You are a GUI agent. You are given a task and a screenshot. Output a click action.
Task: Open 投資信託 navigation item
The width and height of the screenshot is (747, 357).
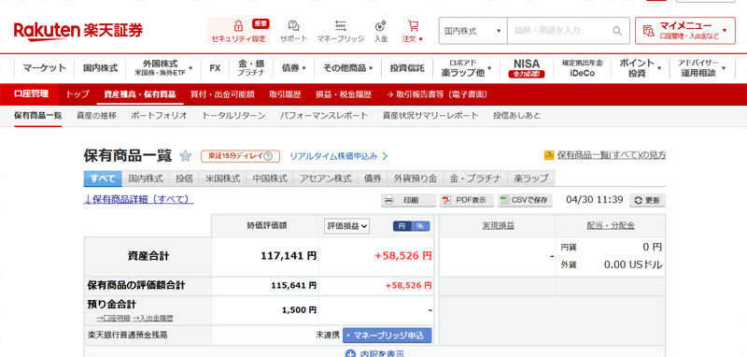pyautogui.click(x=407, y=68)
